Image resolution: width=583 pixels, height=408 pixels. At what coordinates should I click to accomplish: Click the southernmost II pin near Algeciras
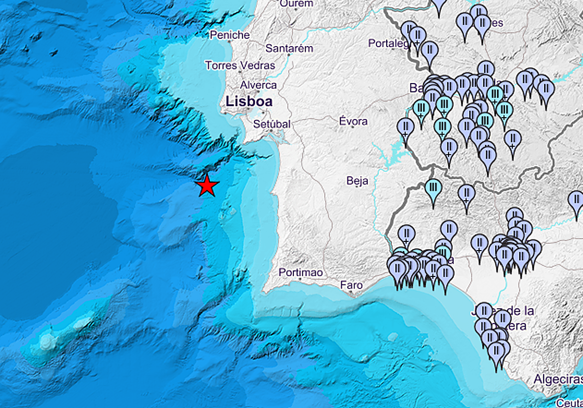[497, 349]
